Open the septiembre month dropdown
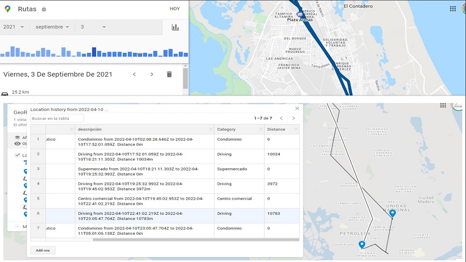This screenshot has height=262, width=466. click(52, 27)
